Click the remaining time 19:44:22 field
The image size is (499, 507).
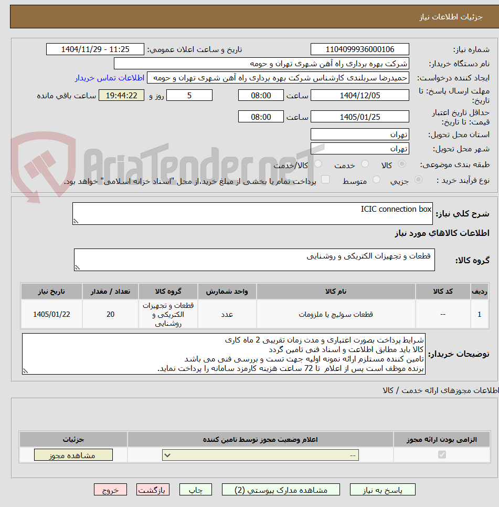coord(121,96)
